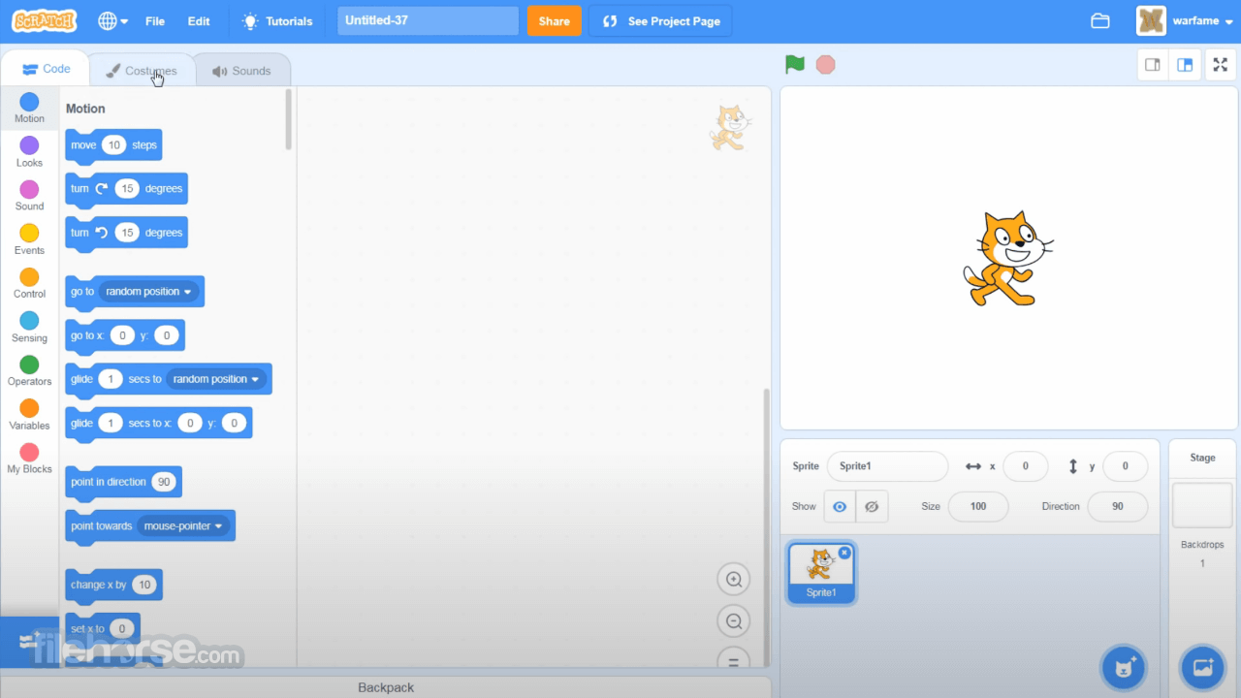Switch to the Costumes tab
Image resolution: width=1241 pixels, height=698 pixels.
pos(142,71)
